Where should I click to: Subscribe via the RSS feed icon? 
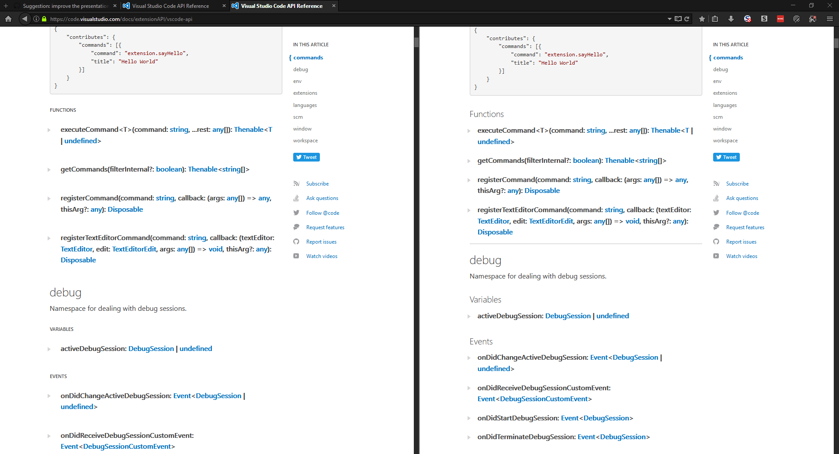[297, 183]
